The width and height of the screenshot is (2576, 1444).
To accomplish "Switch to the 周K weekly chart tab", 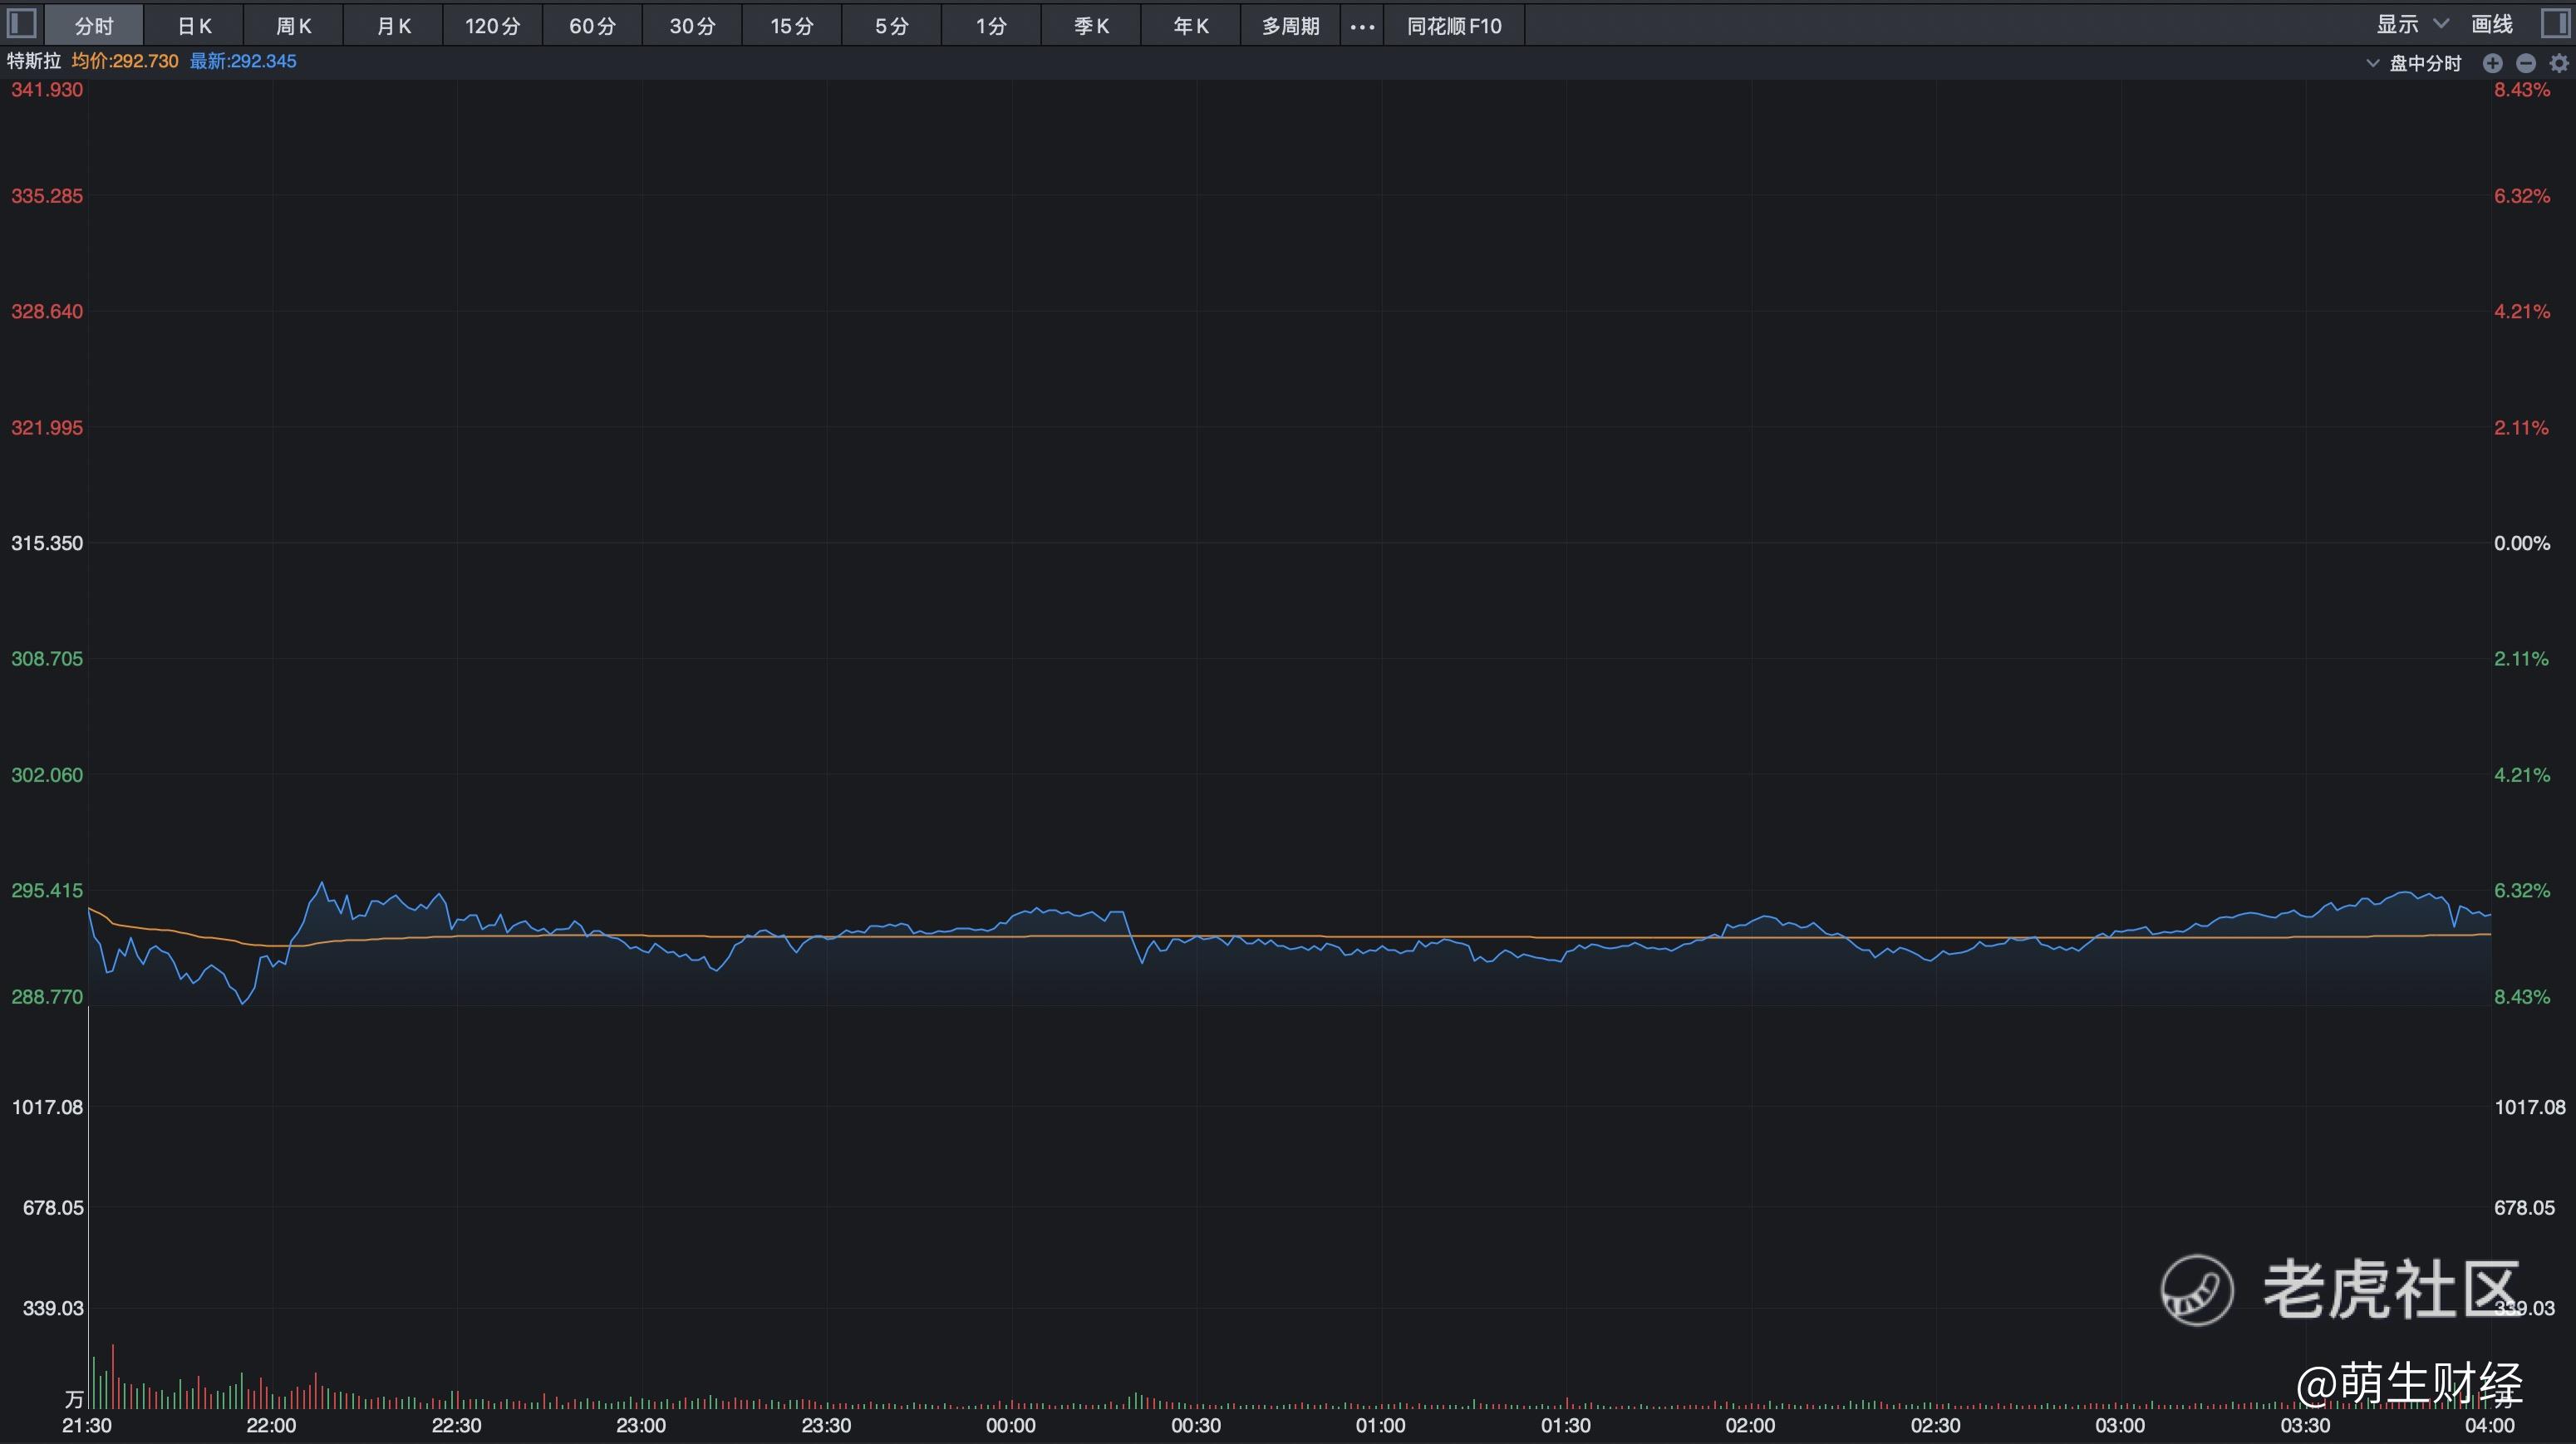I will (x=294, y=26).
